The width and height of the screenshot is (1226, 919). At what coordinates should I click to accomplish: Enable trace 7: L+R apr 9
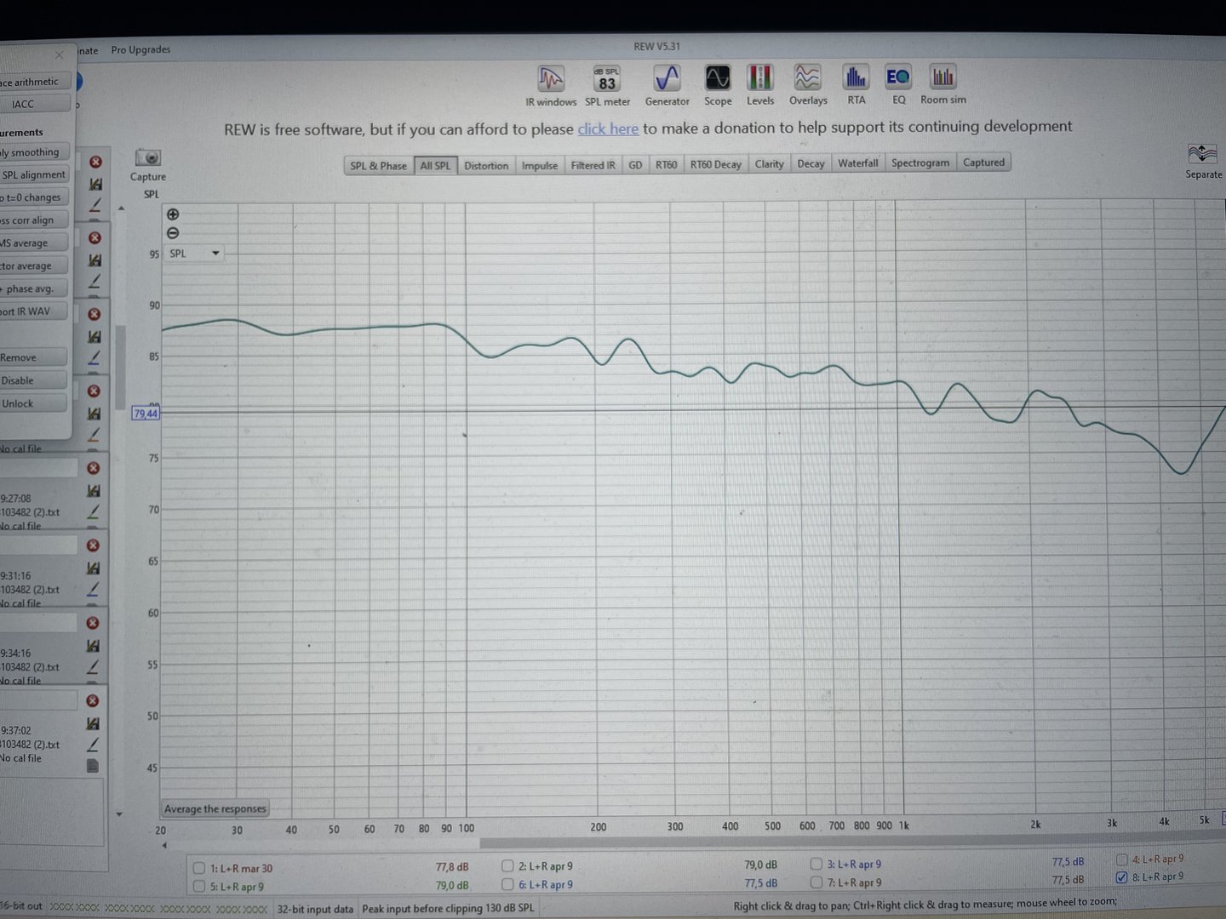[816, 882]
